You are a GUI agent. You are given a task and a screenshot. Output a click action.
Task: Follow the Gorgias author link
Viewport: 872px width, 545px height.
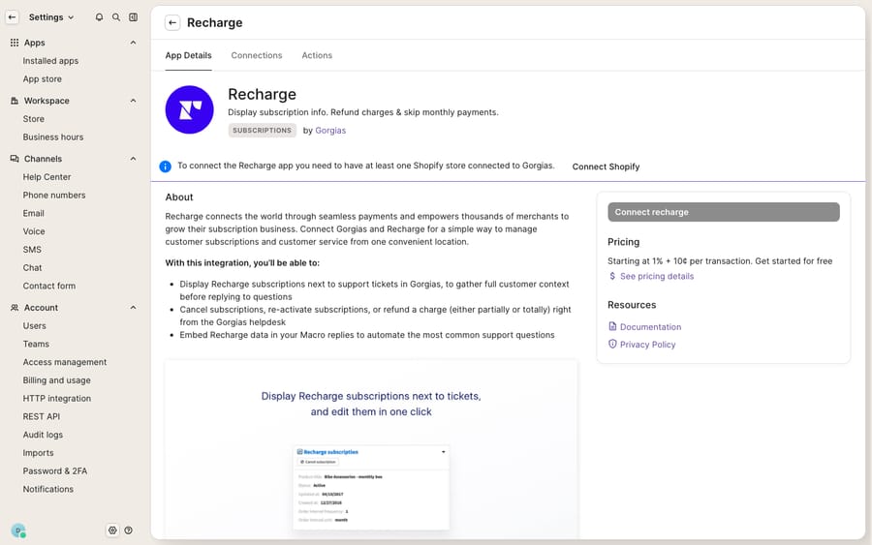(x=330, y=131)
